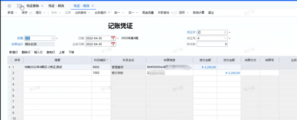The width and height of the screenshot is (297, 120).
Task: Click 自动计算
Action: click(x=199, y=13)
